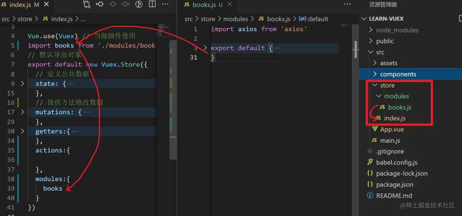462x216 pixels.
Task: Click the dimmed forward-arrow change icon
Action: [x=126, y=4]
